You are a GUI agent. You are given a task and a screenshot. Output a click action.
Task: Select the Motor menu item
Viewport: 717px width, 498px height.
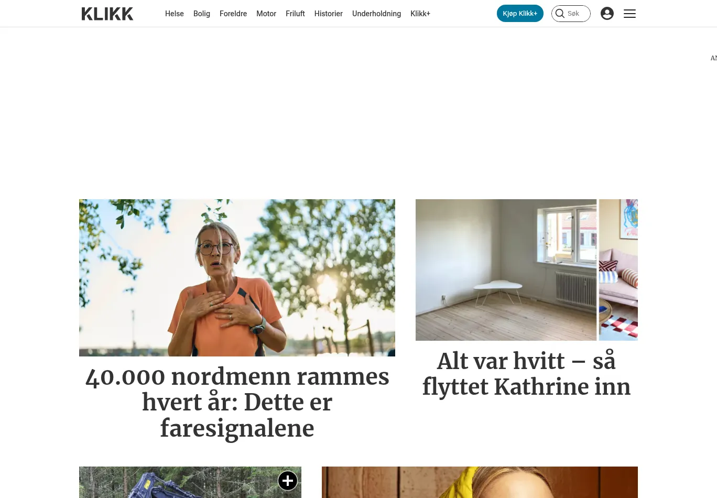click(266, 14)
